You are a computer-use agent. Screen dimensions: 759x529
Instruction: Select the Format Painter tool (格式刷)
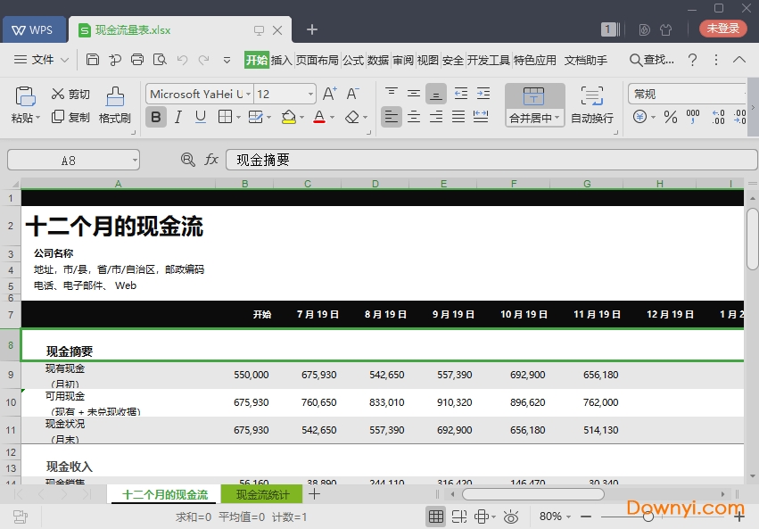114,101
